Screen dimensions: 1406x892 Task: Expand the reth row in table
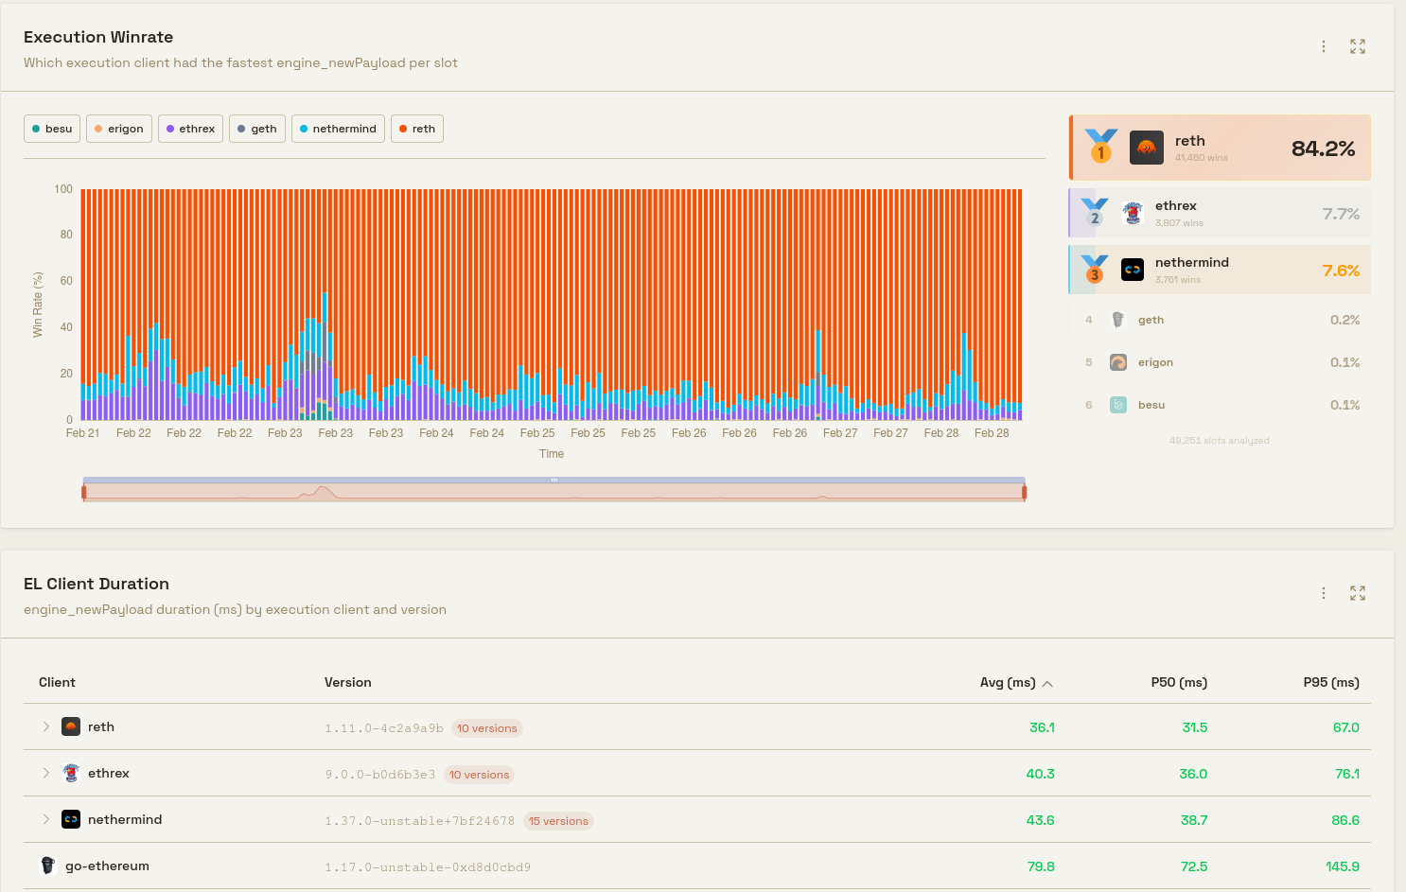45,726
